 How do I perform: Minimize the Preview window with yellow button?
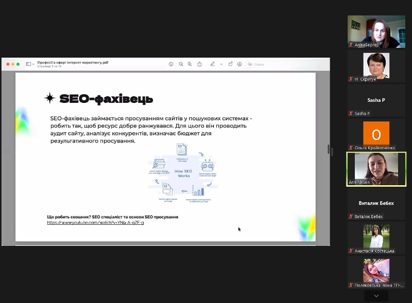13,64
